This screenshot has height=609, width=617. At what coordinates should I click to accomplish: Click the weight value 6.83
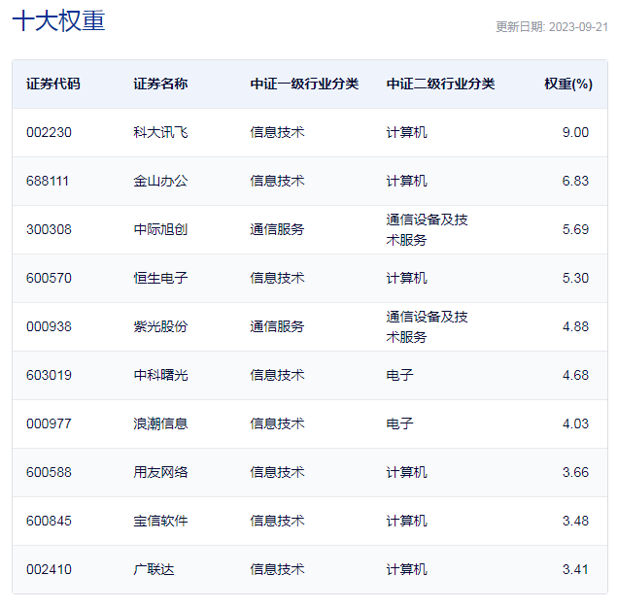click(x=575, y=181)
